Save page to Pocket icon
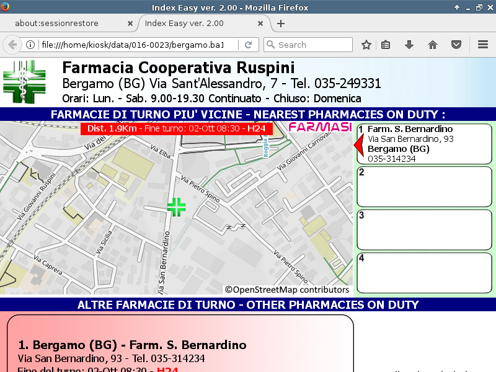496x372 pixels. (x=456, y=45)
